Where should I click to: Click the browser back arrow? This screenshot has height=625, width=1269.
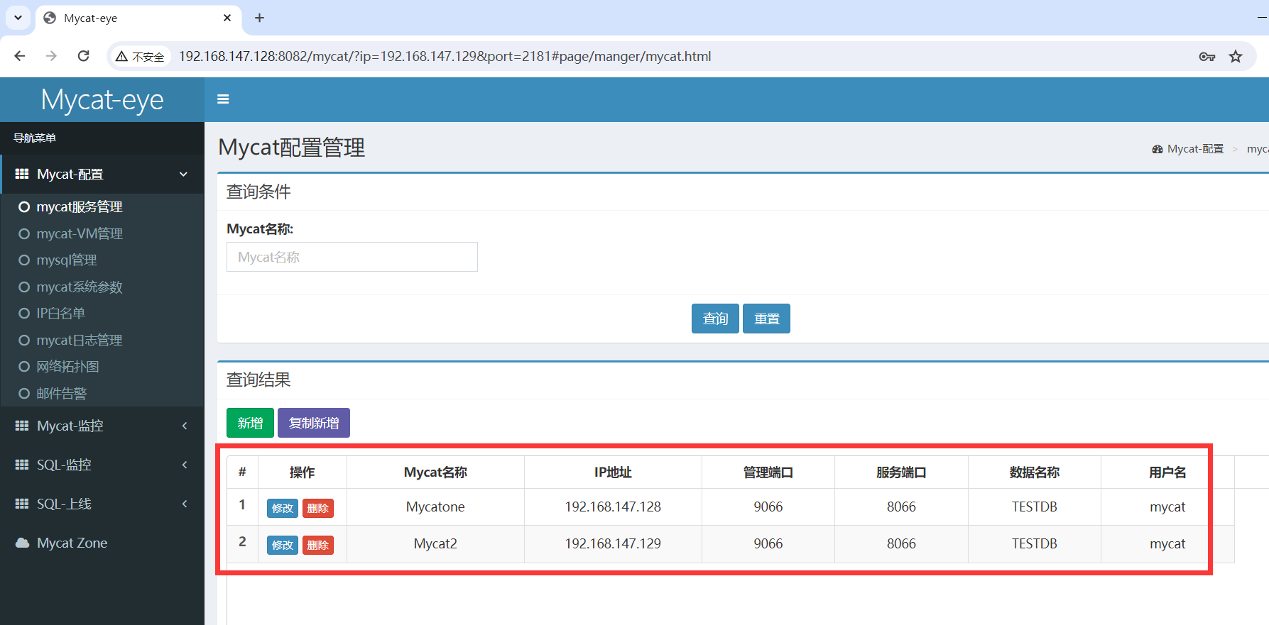tap(20, 56)
